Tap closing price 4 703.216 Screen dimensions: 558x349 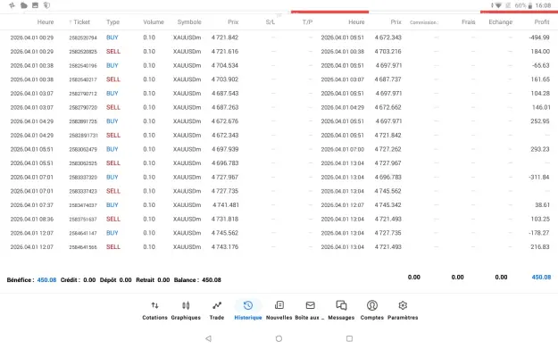[387, 51]
